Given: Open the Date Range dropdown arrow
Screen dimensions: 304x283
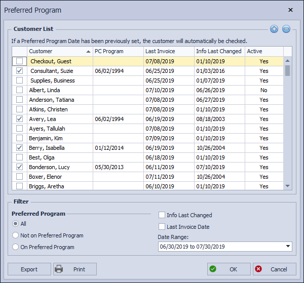Looking at the screenshot, I should (x=288, y=247).
